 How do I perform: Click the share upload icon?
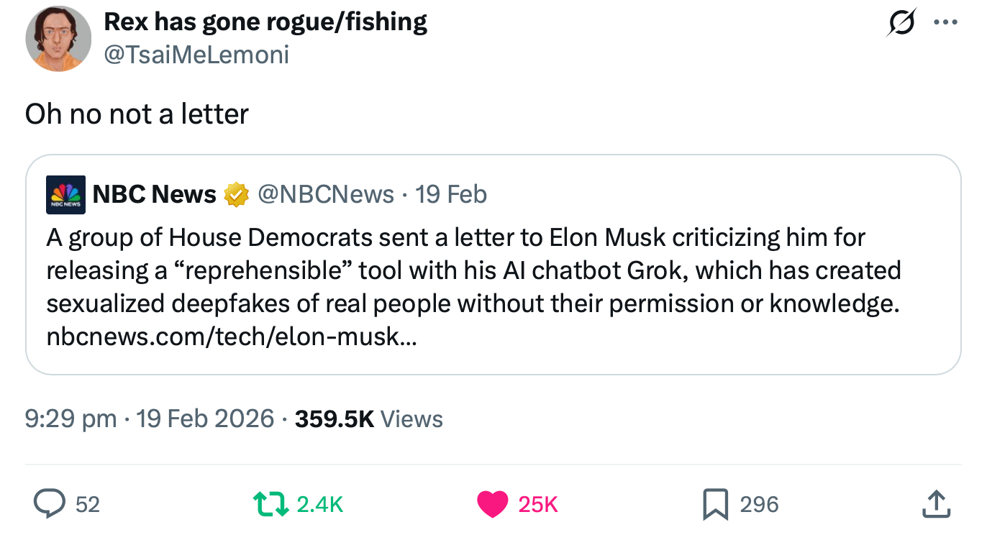[937, 504]
